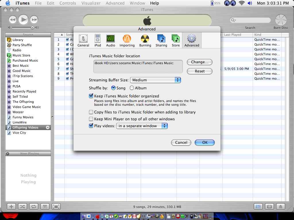Select Party Shuffle in Source list

point(28,45)
